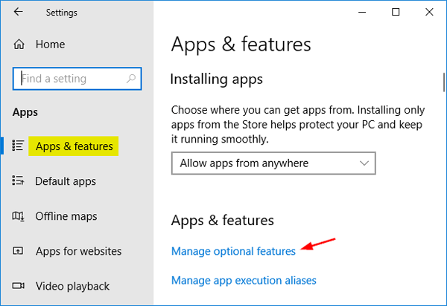Click the Apps for websites icon
Image resolution: width=447 pixels, height=306 pixels.
pyautogui.click(x=19, y=251)
